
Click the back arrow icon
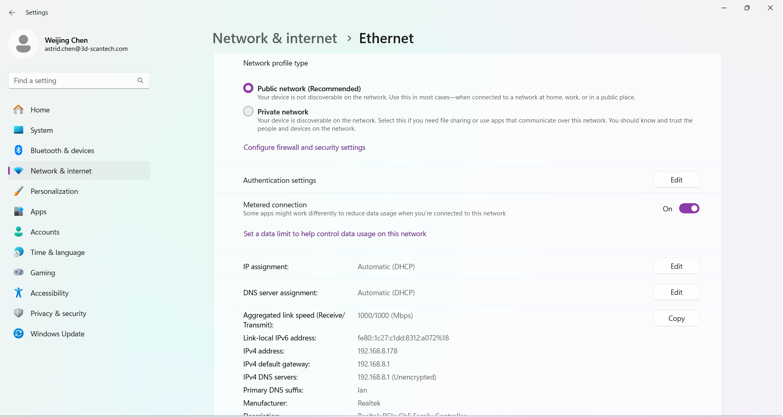click(12, 13)
